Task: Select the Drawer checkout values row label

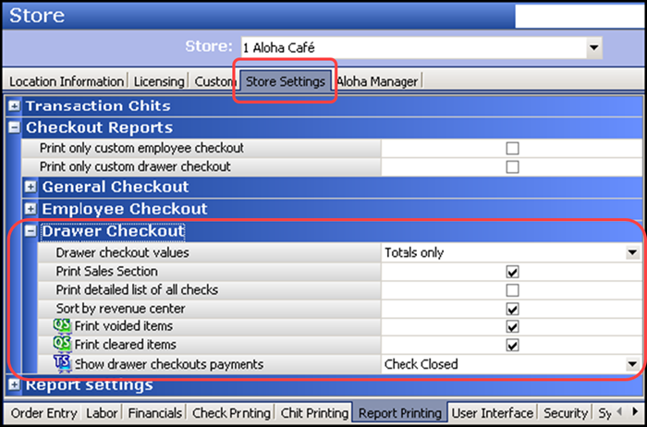Action: click(x=123, y=252)
